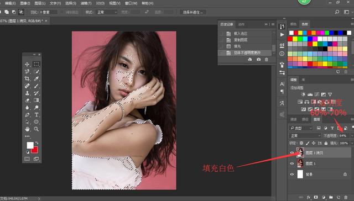Open the 图像(I) menu
Viewport: 354px width, 201px height.
coord(25,3)
